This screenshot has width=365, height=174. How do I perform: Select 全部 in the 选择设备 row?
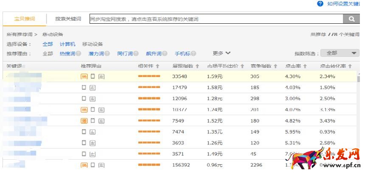pyautogui.click(x=48, y=44)
